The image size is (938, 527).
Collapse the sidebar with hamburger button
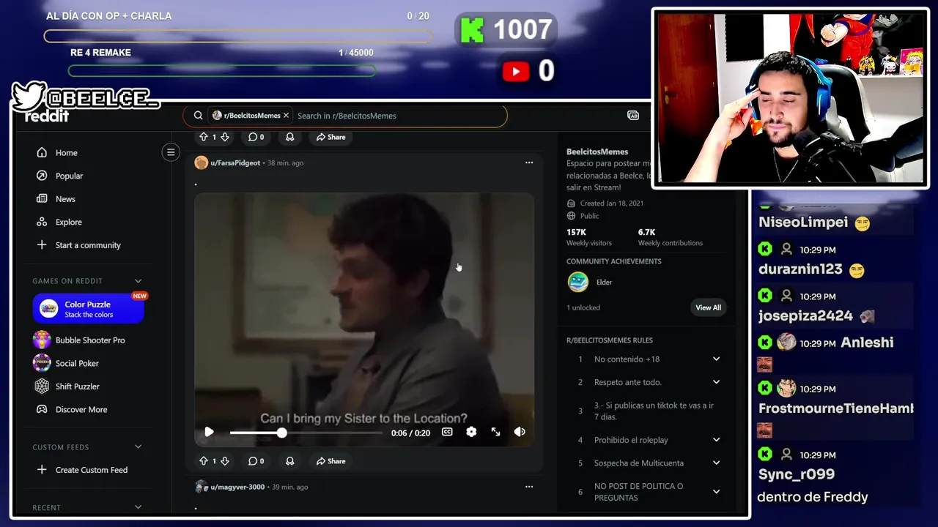click(171, 152)
